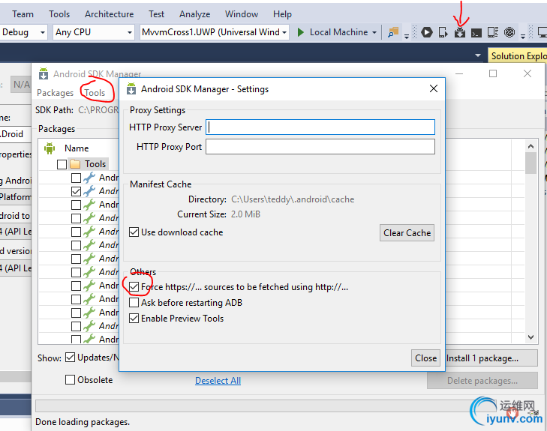Click Close button in Settings dialog
The height and width of the screenshot is (431, 547).
pyautogui.click(x=425, y=358)
